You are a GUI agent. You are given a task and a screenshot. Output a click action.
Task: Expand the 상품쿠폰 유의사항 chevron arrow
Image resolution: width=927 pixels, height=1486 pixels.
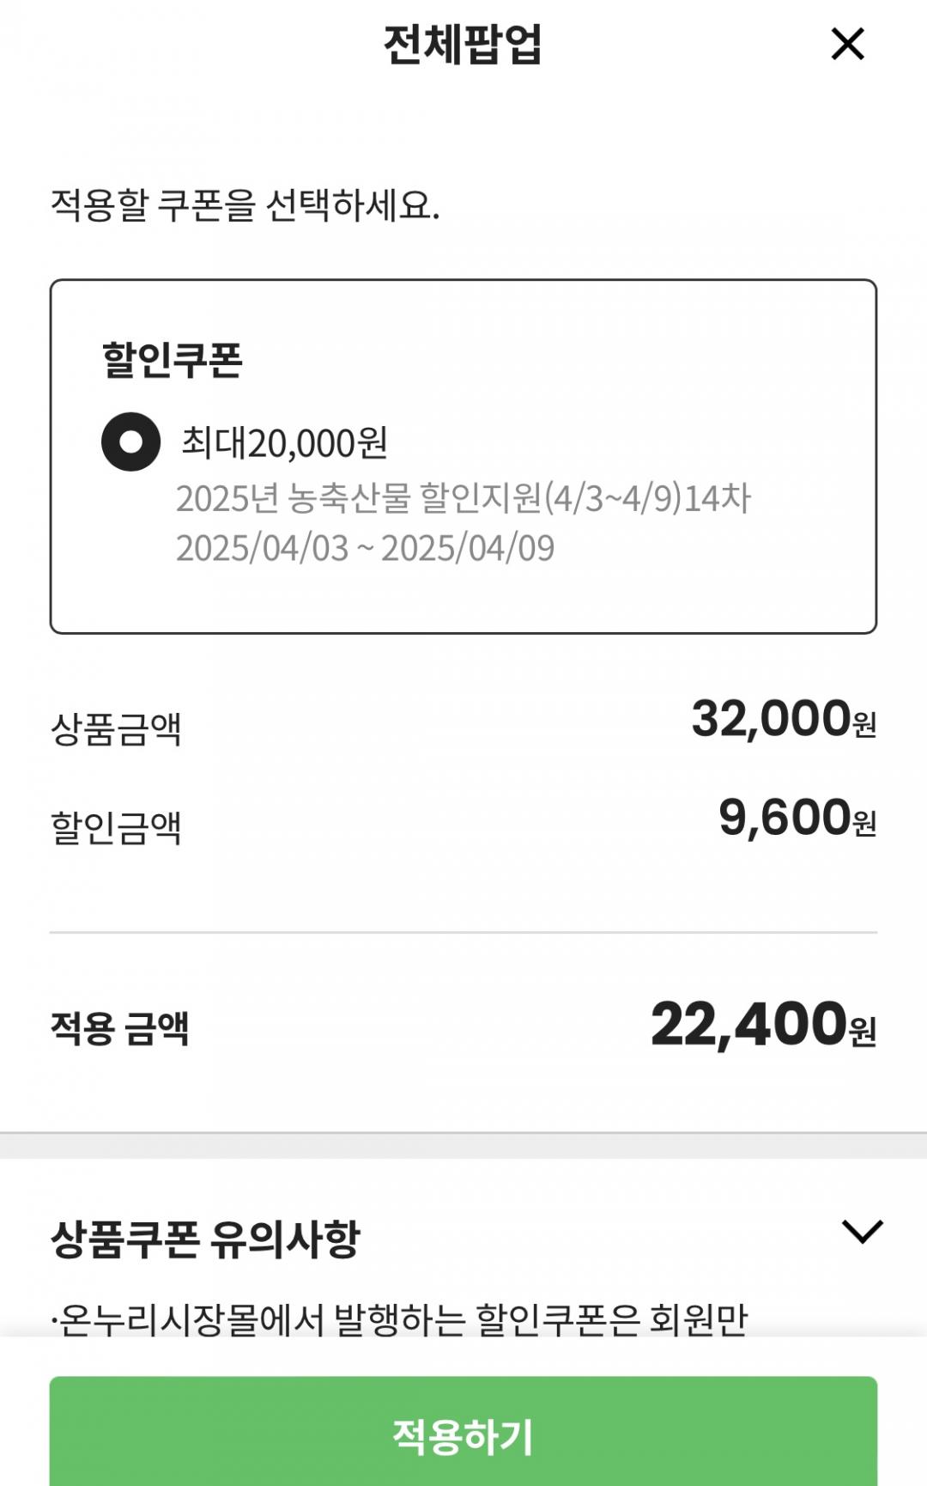click(x=862, y=1232)
